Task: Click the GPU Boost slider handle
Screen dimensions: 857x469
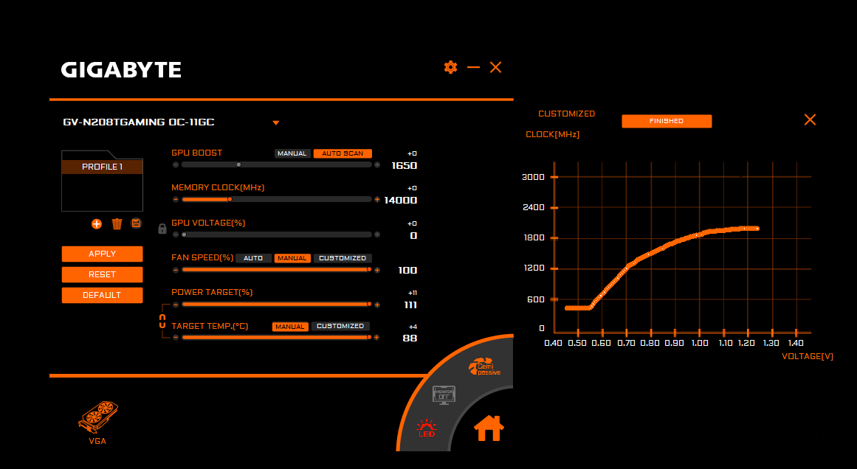Action: [x=239, y=164]
